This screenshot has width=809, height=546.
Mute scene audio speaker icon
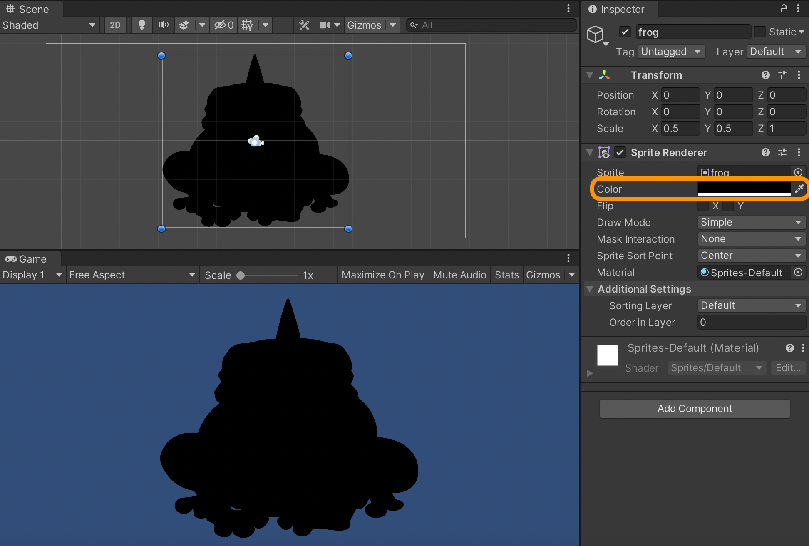pyautogui.click(x=163, y=25)
